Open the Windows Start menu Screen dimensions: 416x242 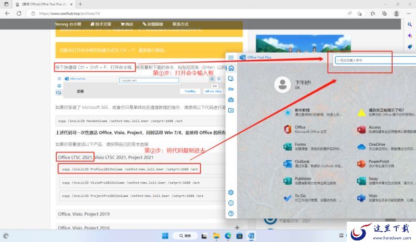(x=165, y=236)
